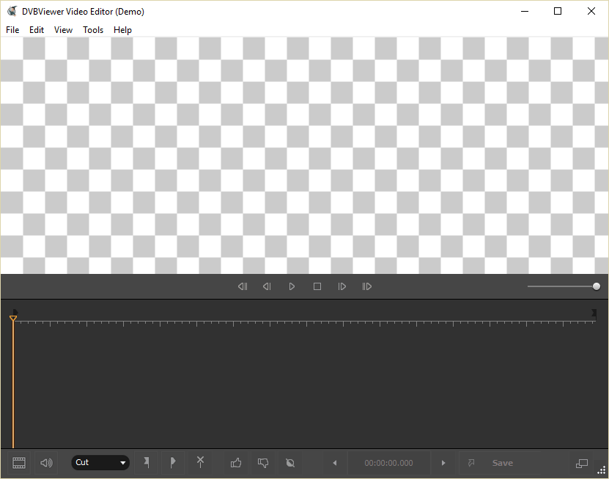Click the timeline end boundary marker
Image resolution: width=609 pixels, height=479 pixels.
[594, 313]
